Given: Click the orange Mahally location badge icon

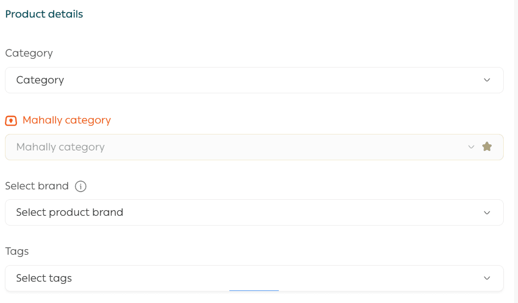Looking at the screenshot, I should click(x=11, y=121).
